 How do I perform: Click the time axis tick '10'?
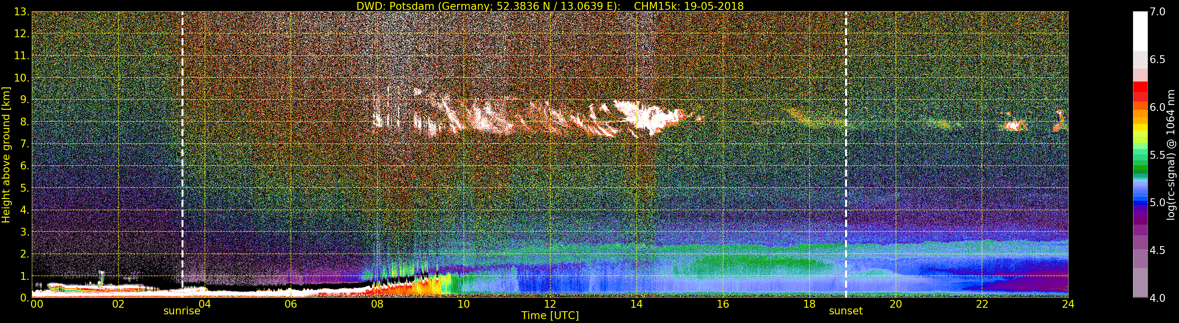pos(464,304)
